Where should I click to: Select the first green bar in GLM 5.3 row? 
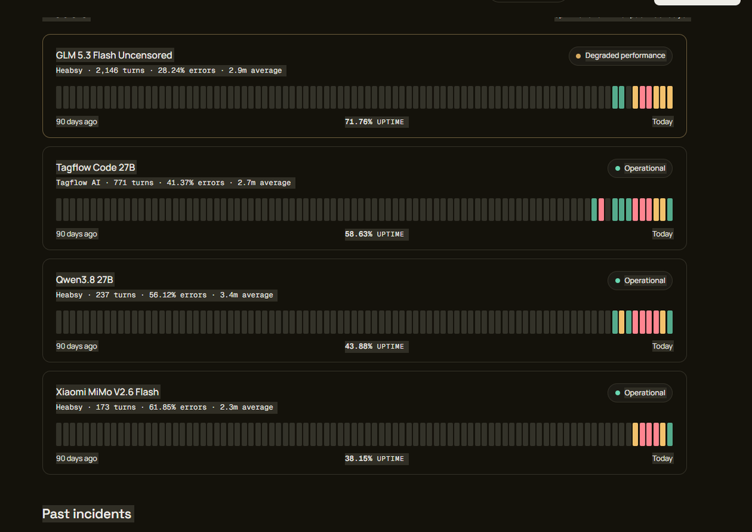(615, 97)
